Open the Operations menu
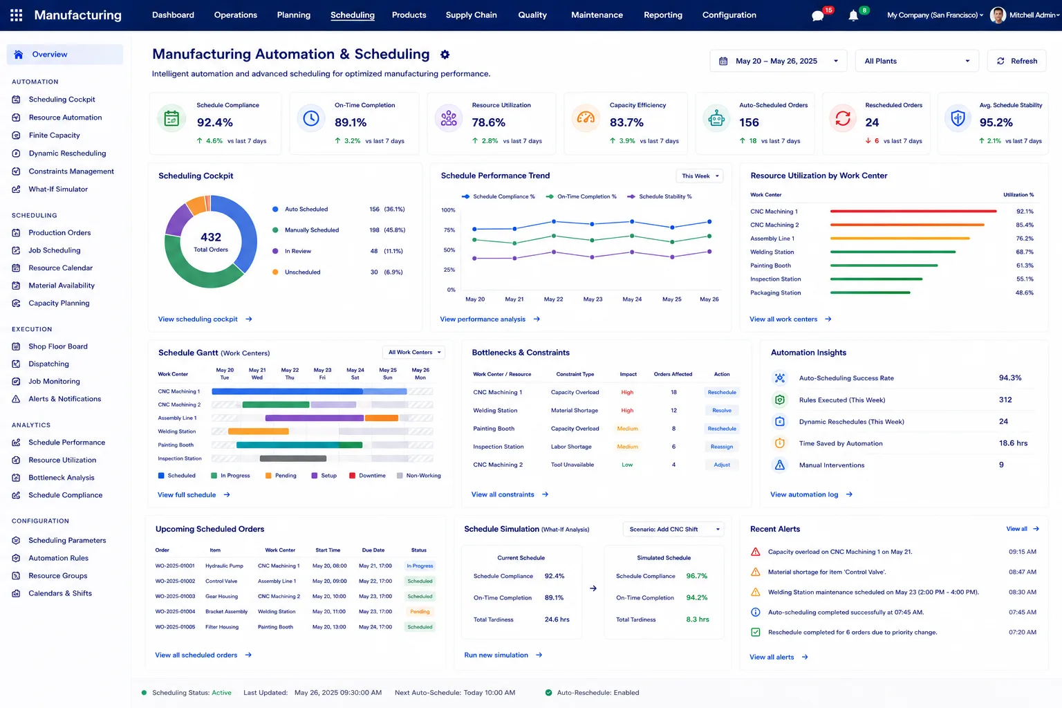This screenshot has height=708, width=1062. pyautogui.click(x=236, y=15)
